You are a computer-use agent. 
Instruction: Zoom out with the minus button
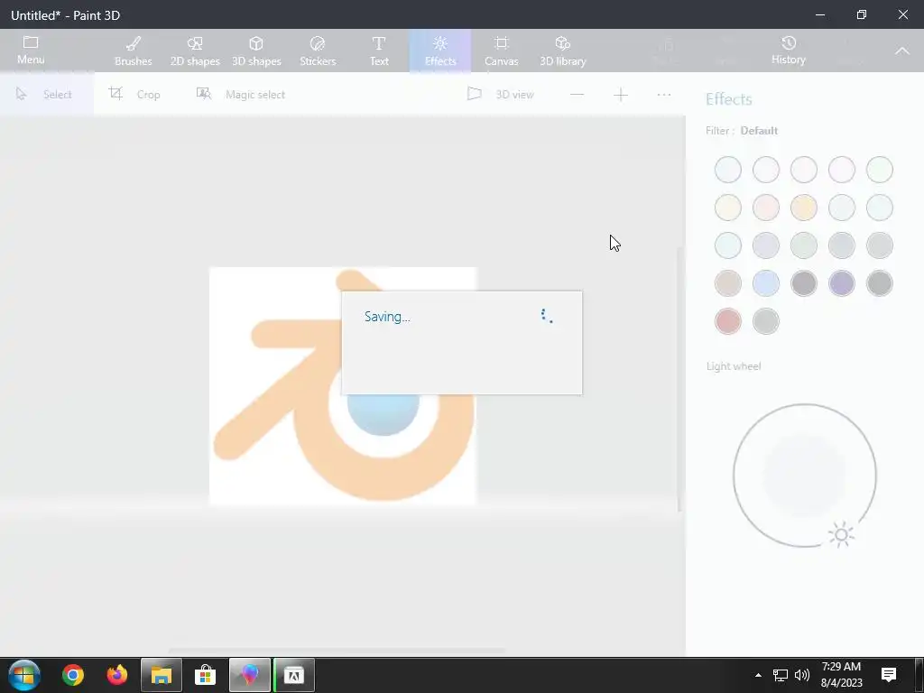[577, 95]
